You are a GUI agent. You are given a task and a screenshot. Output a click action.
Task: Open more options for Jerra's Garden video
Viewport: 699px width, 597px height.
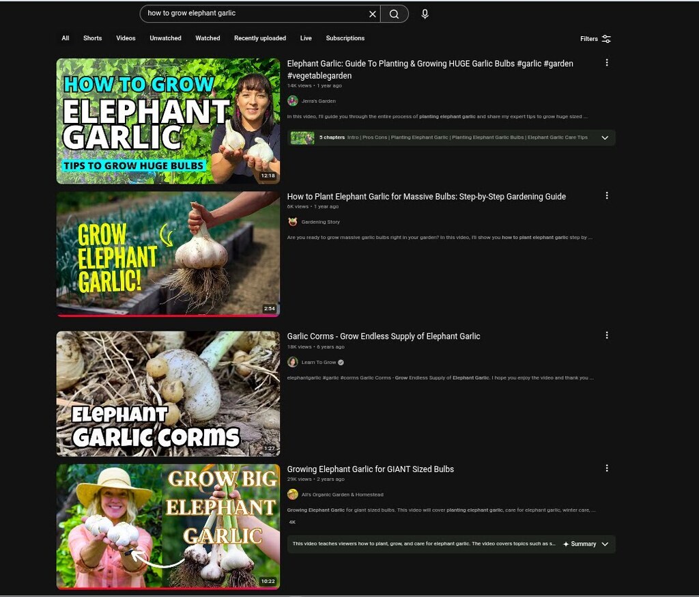click(607, 63)
